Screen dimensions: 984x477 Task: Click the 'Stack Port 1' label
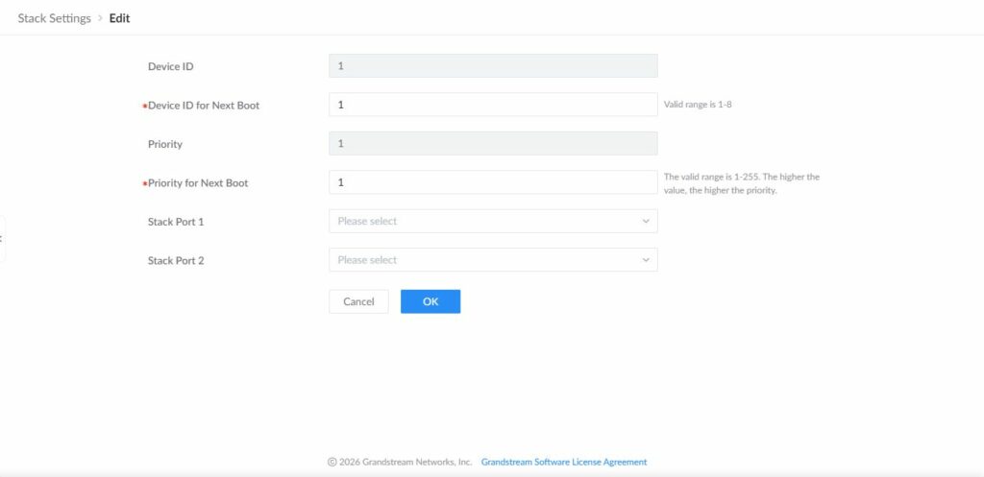tap(176, 222)
